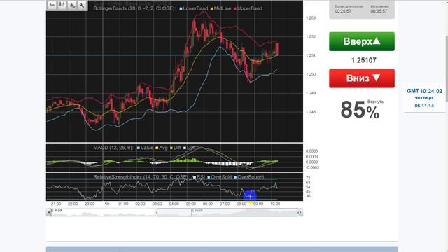Image resolution: width=448 pixels, height=252 pixels.
Task: Click the RSI OverSold legend entry
Action: (x=219, y=177)
